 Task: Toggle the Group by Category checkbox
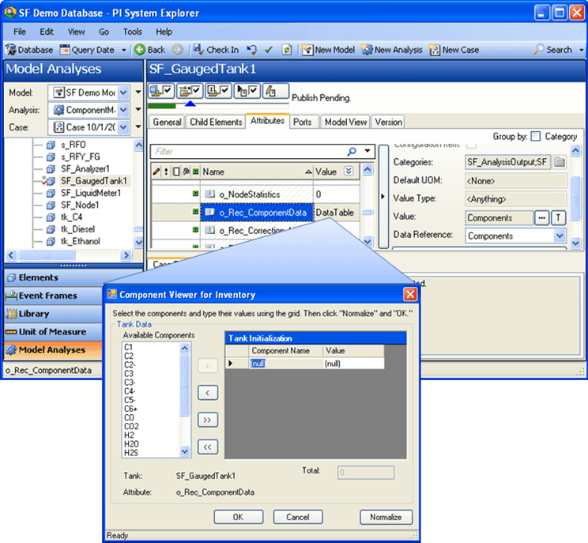[x=537, y=137]
